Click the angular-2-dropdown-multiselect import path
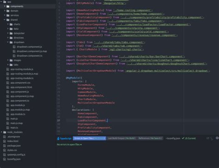Image resolution: width=219 pixels, height=168 pixels. tap(167, 71)
